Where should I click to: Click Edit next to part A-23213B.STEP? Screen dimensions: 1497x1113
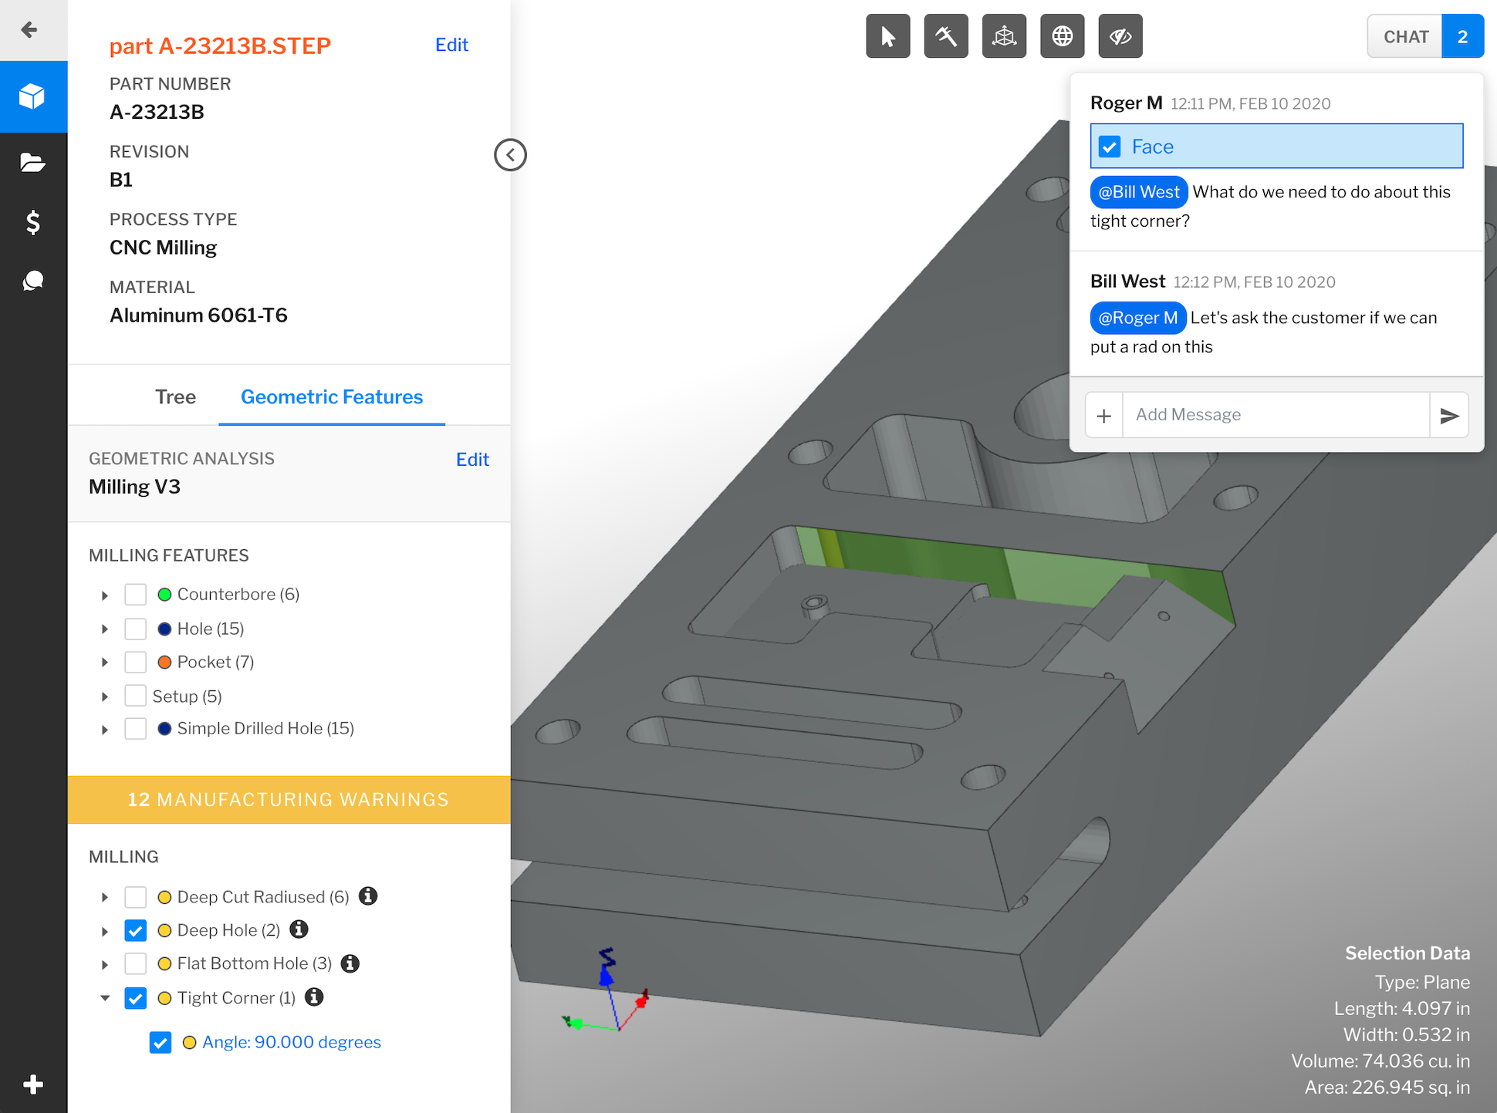451,45
